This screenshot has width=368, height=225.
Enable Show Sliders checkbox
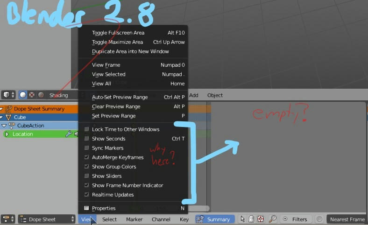click(86, 176)
